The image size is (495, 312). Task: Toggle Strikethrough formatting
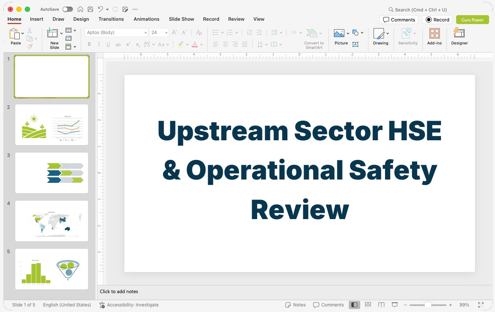click(x=118, y=44)
